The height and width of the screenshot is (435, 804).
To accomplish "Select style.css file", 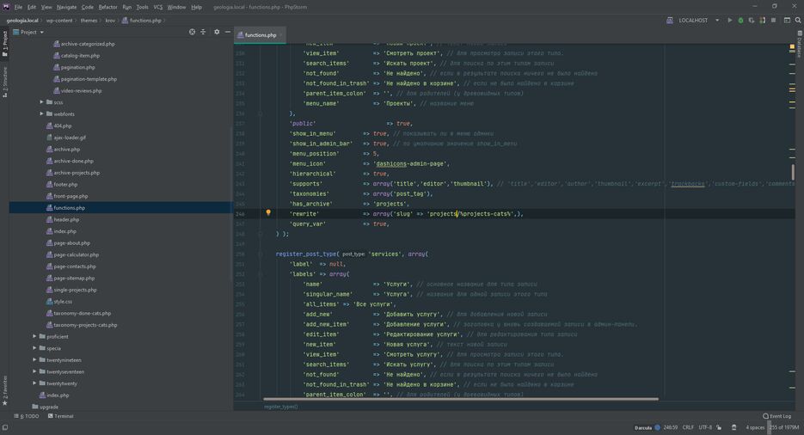I will click(x=63, y=301).
